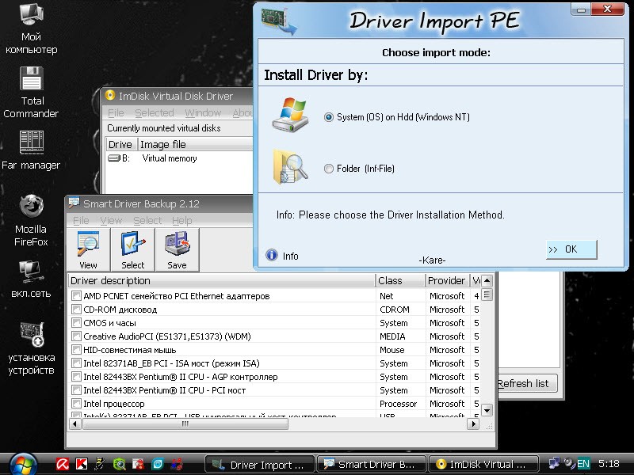Click the third quick launch icon with the pencil
Screen dimensions: 634x475
tap(101, 465)
